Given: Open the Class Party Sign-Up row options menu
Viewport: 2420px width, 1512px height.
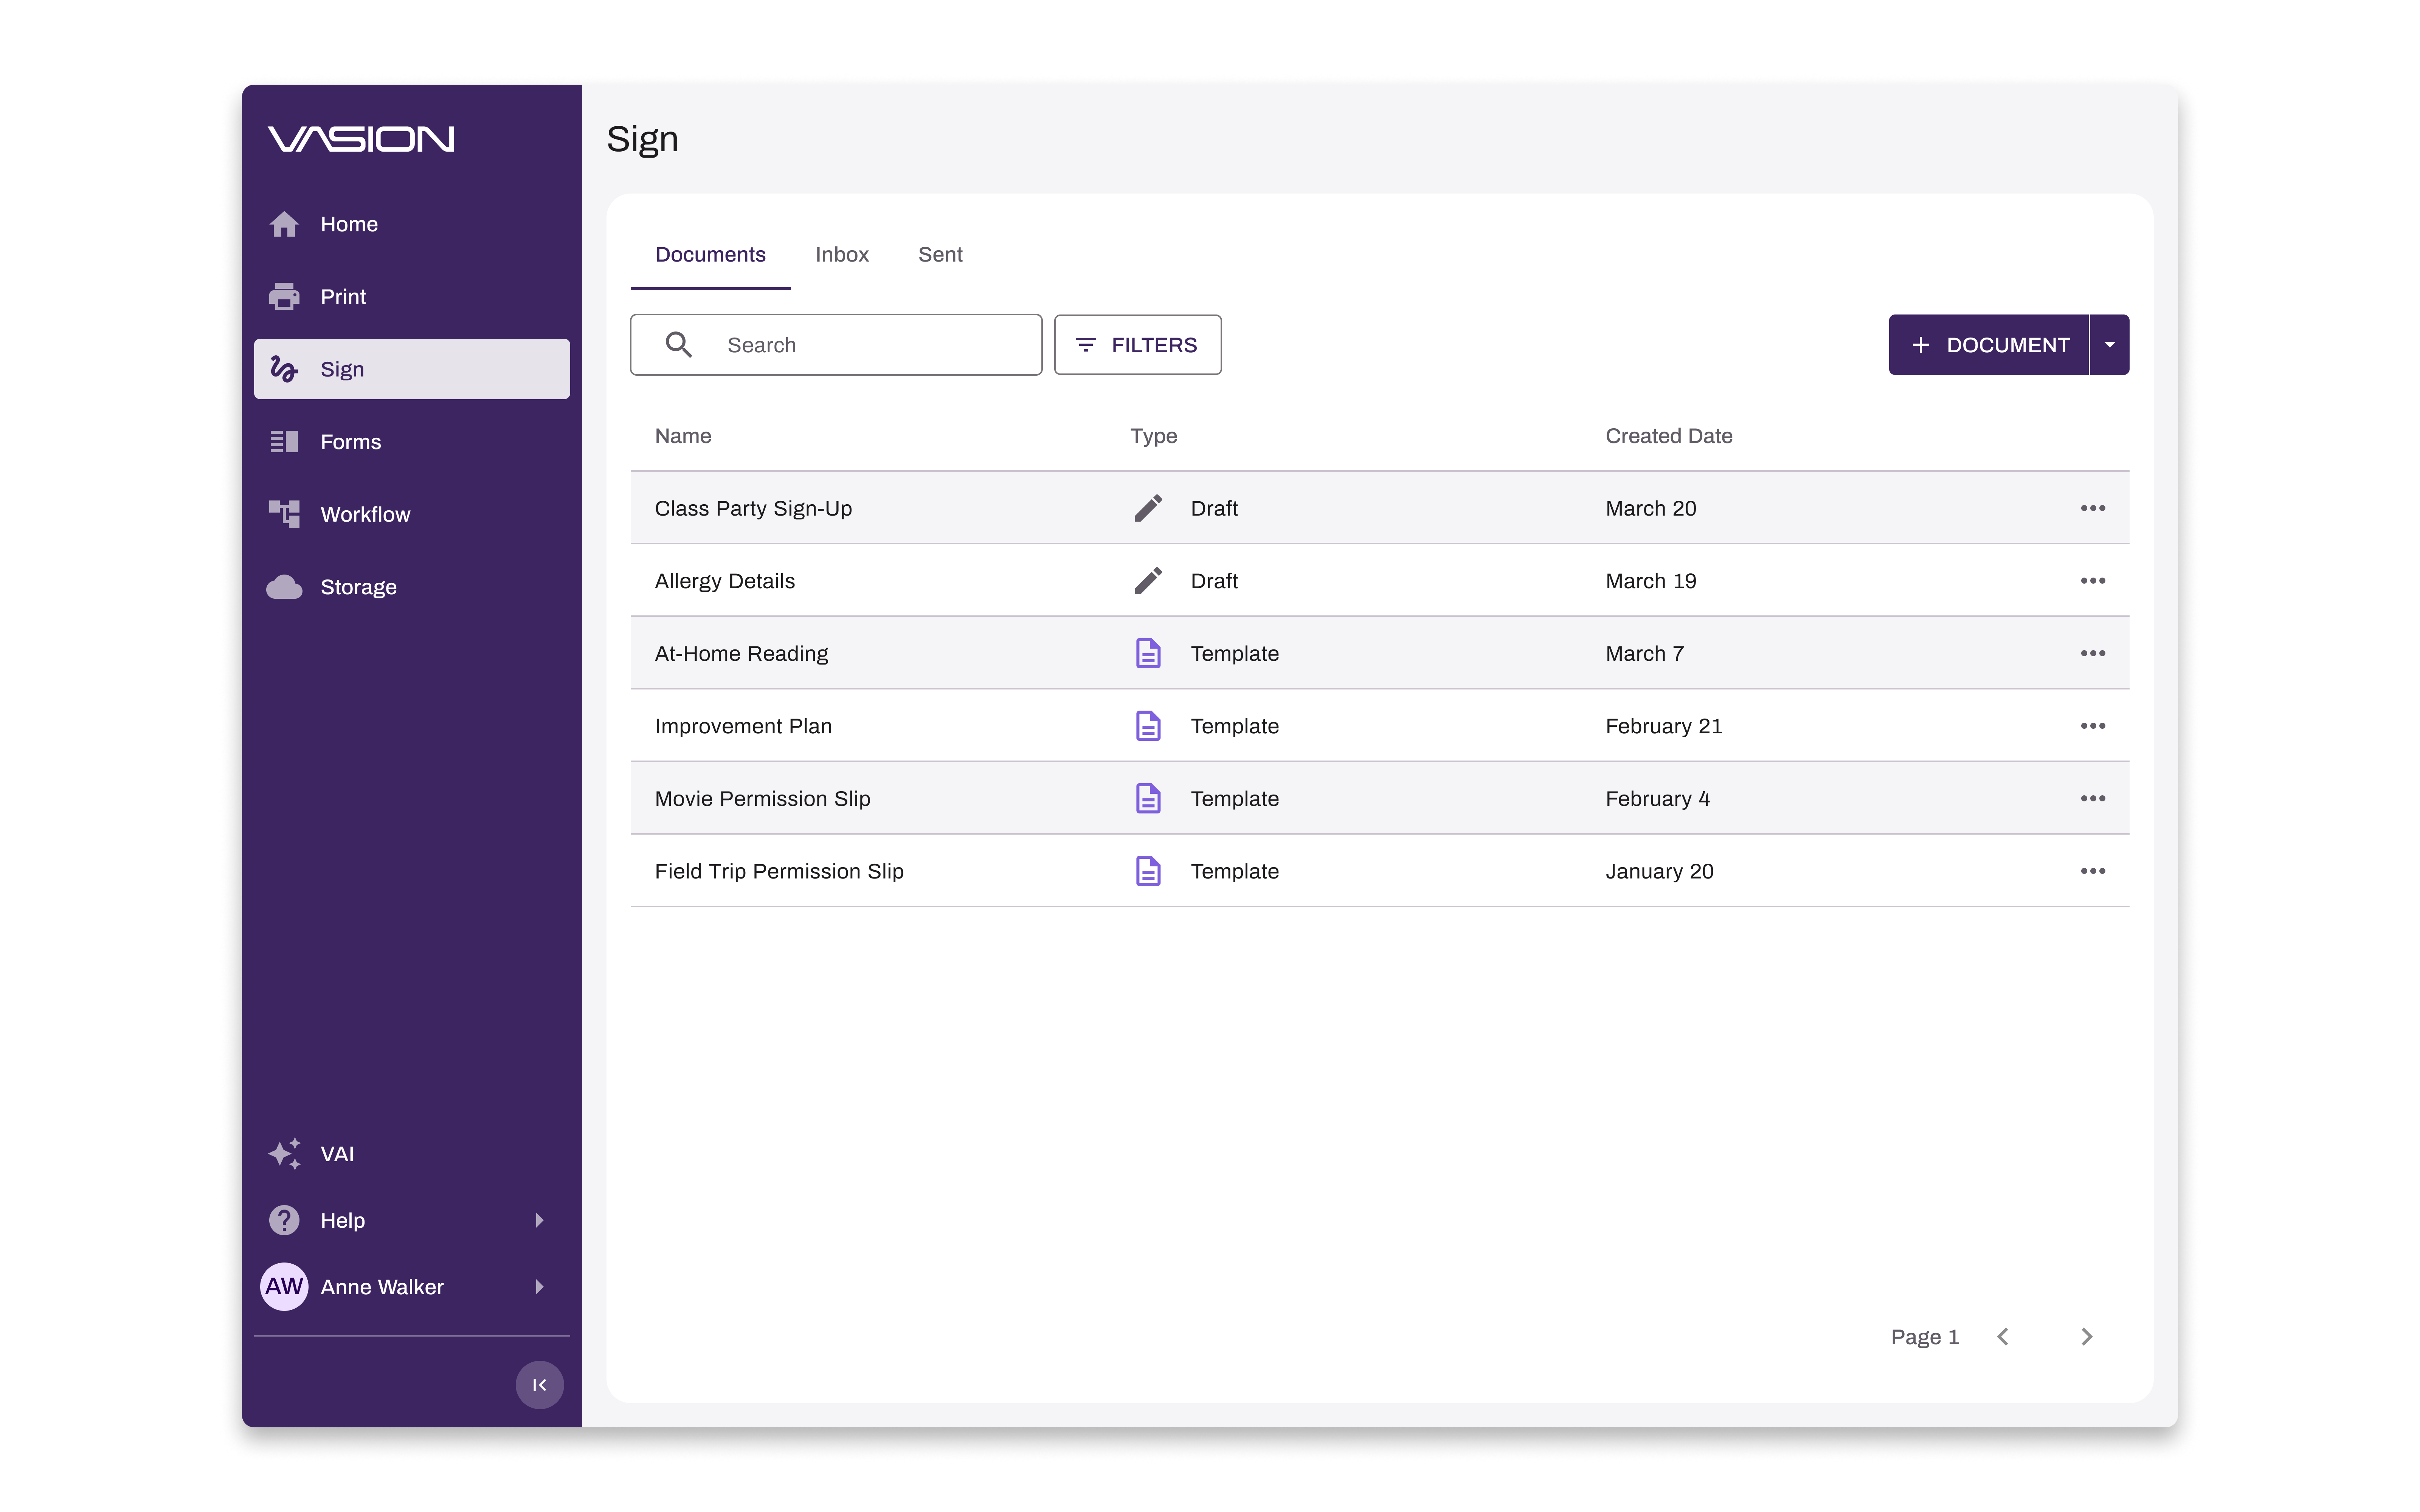Looking at the screenshot, I should click(2093, 508).
